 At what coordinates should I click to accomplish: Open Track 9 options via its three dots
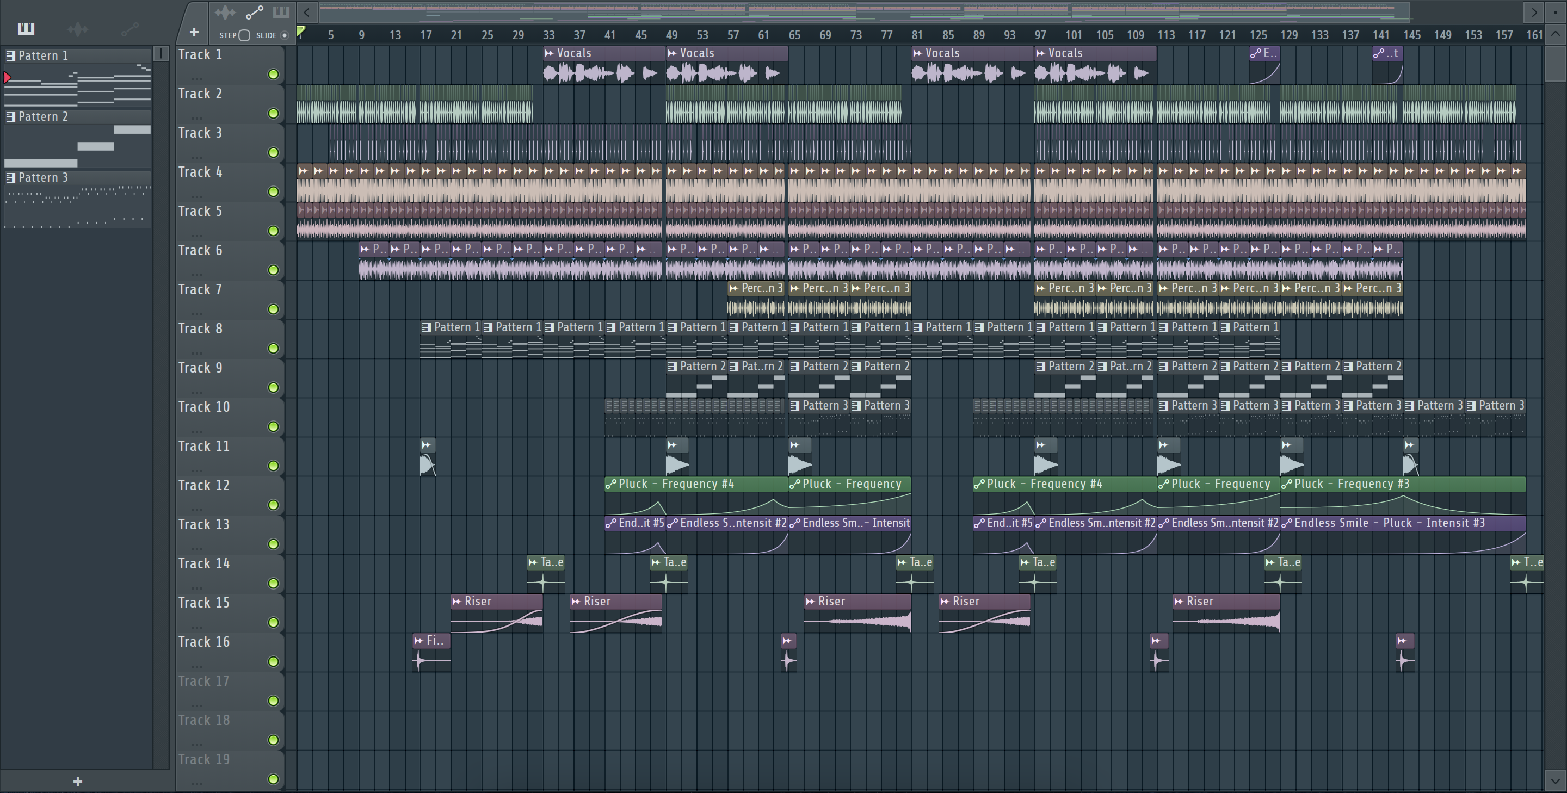point(196,392)
